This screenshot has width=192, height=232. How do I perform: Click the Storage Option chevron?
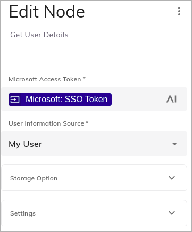pyautogui.click(x=172, y=178)
